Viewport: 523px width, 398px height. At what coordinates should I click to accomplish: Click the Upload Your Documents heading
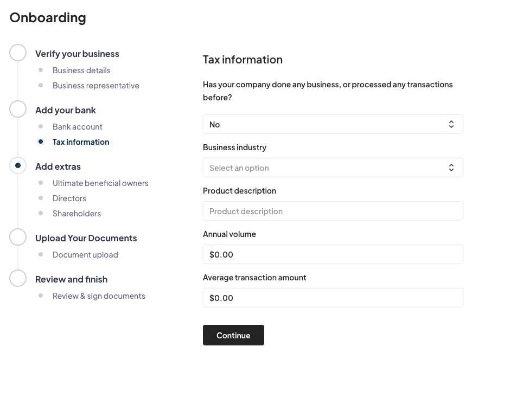(86, 238)
